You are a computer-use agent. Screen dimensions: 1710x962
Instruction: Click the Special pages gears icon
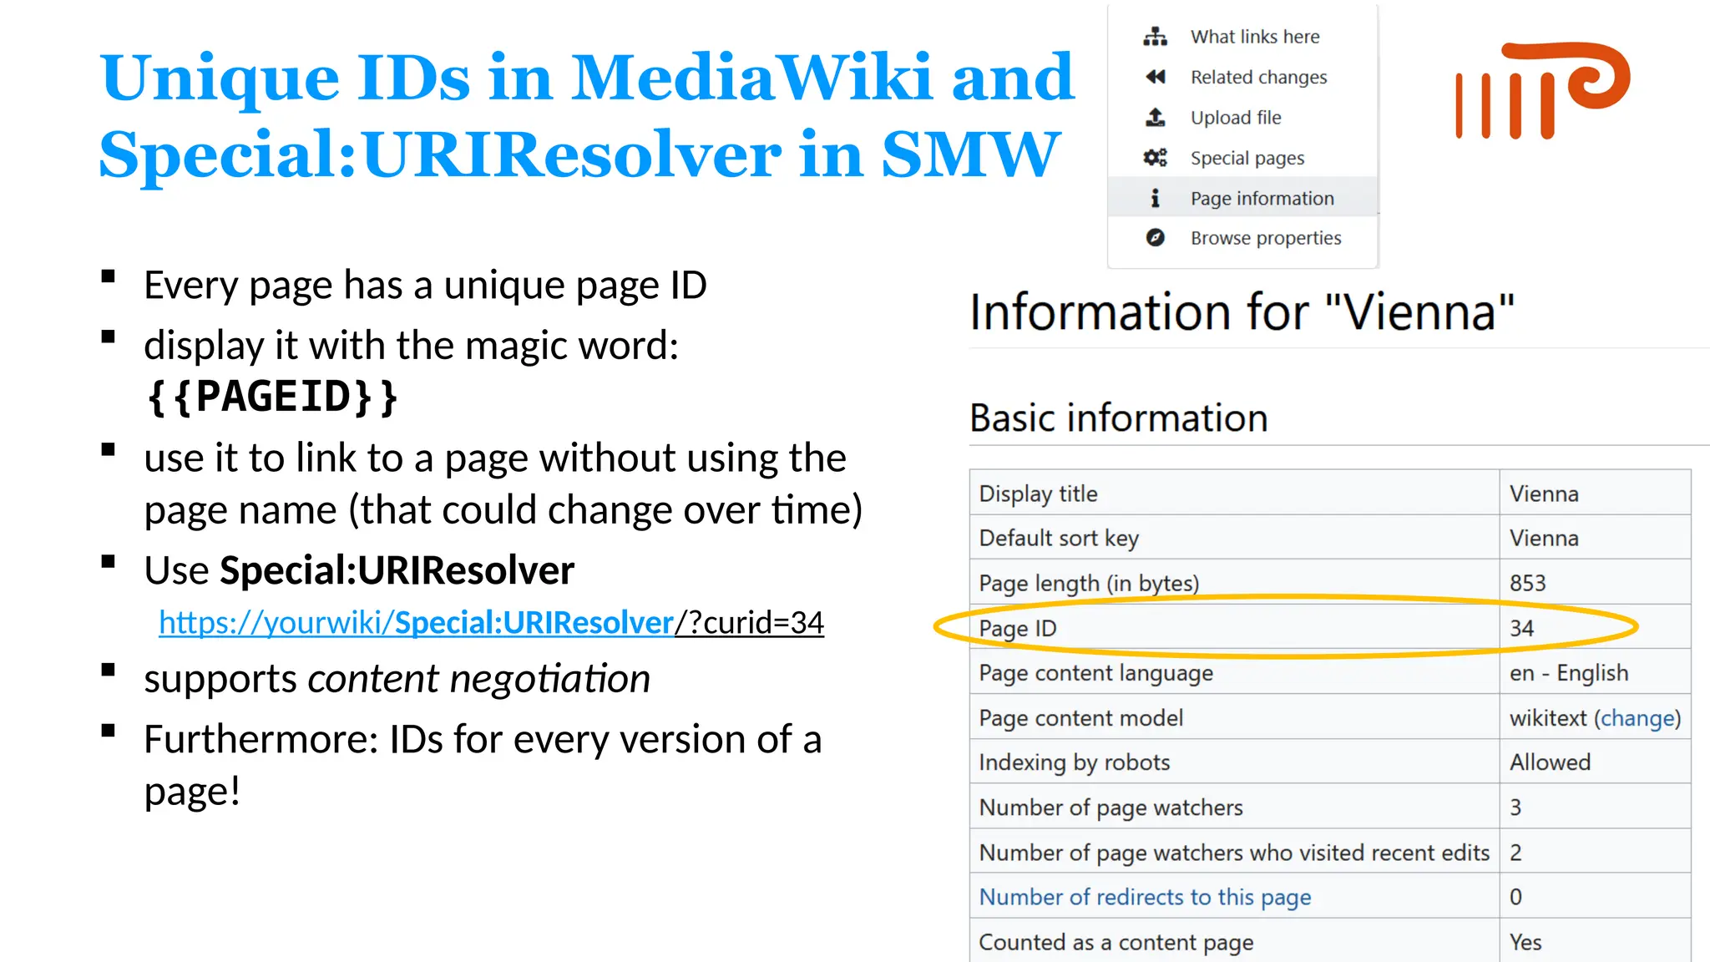coord(1156,157)
